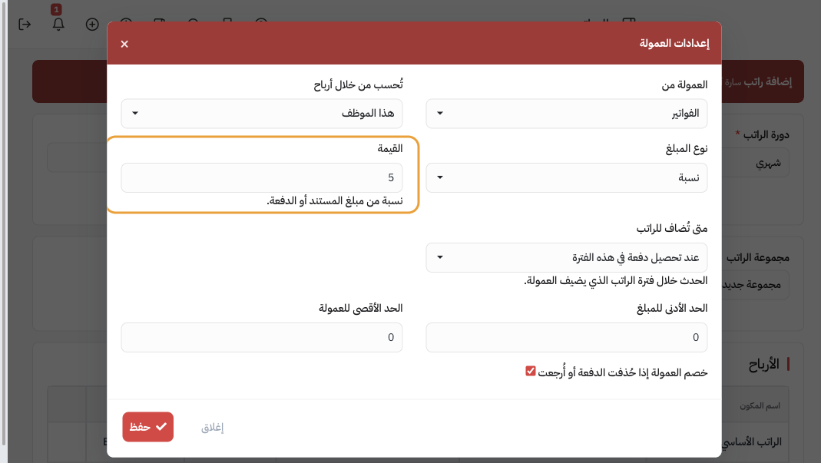
Task: Open the notifications bell icon
Action: click(58, 24)
